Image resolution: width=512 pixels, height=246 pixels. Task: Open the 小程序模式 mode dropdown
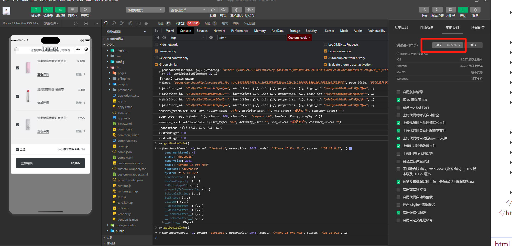click(145, 10)
